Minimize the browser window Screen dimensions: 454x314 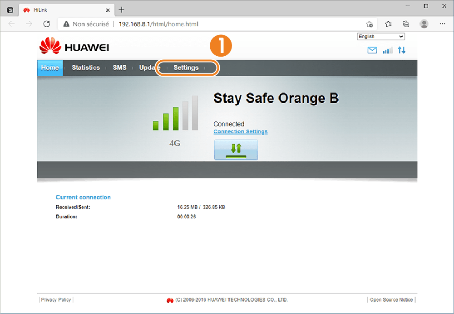[x=408, y=6]
